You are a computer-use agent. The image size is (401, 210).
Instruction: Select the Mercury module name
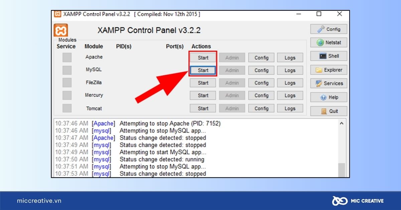click(x=94, y=95)
